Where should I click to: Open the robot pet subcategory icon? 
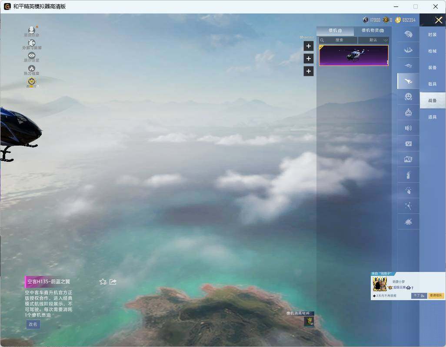click(408, 112)
